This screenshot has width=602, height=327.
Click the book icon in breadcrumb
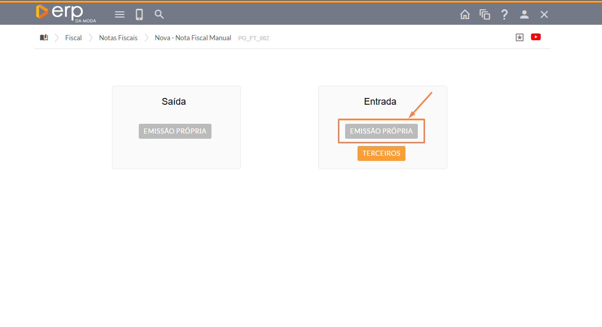point(44,38)
